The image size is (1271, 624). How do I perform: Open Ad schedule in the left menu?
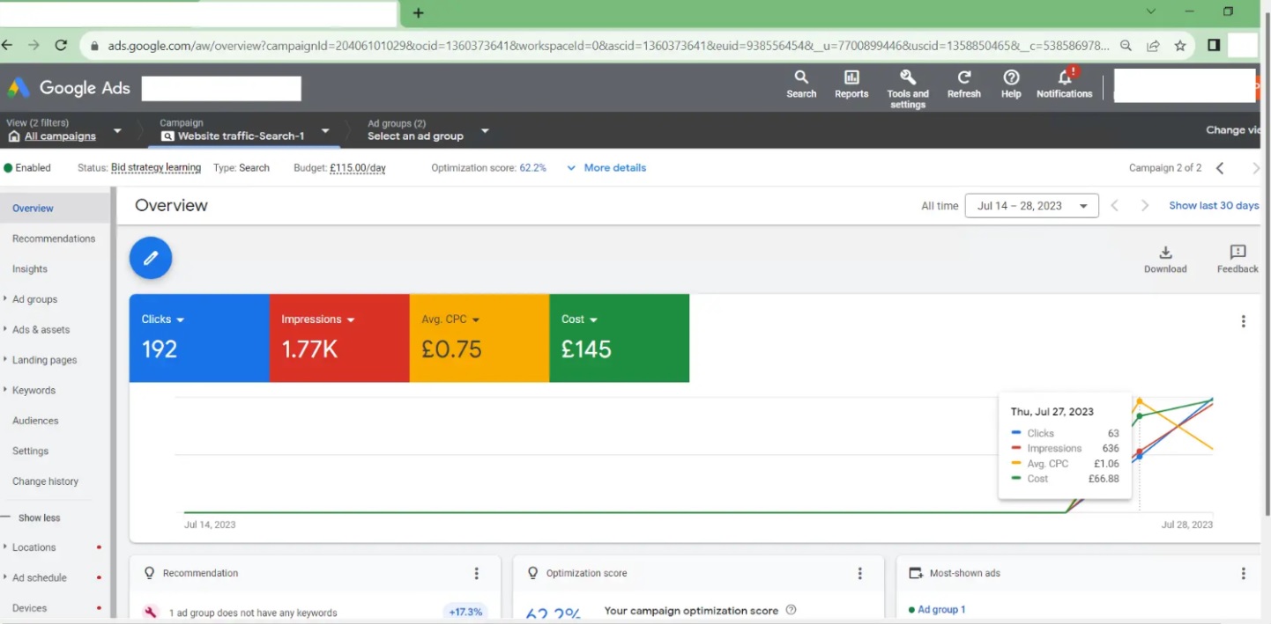tap(40, 577)
